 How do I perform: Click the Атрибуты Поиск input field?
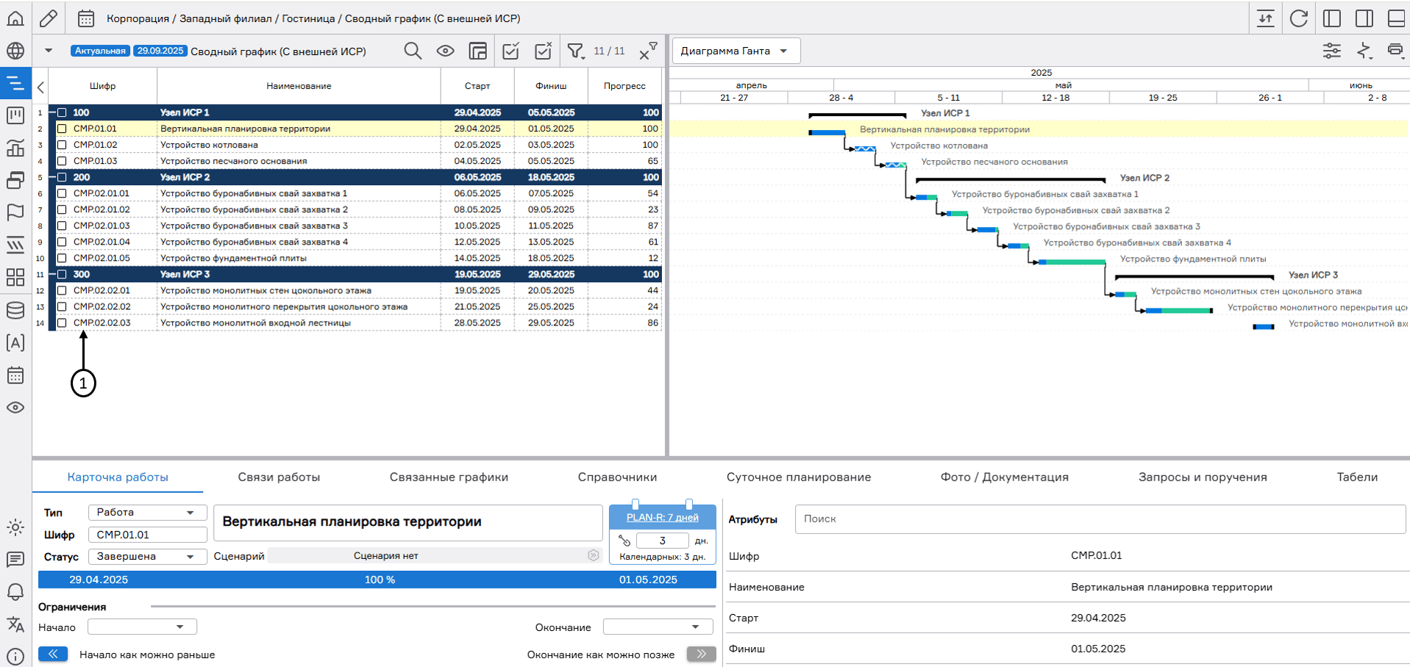click(1100, 519)
